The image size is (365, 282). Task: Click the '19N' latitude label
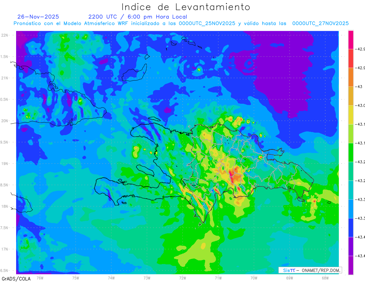(x=5, y=163)
